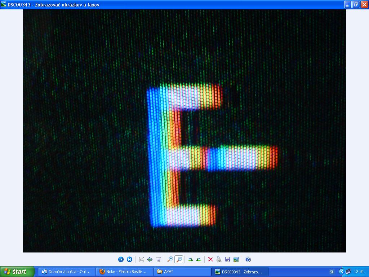This screenshot has width=369, height=277.
Task: Switch to Nuke - Elektro Bastlirna Firefox window
Action: 124,272
